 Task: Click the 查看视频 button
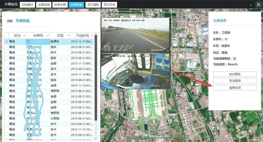click(235, 88)
